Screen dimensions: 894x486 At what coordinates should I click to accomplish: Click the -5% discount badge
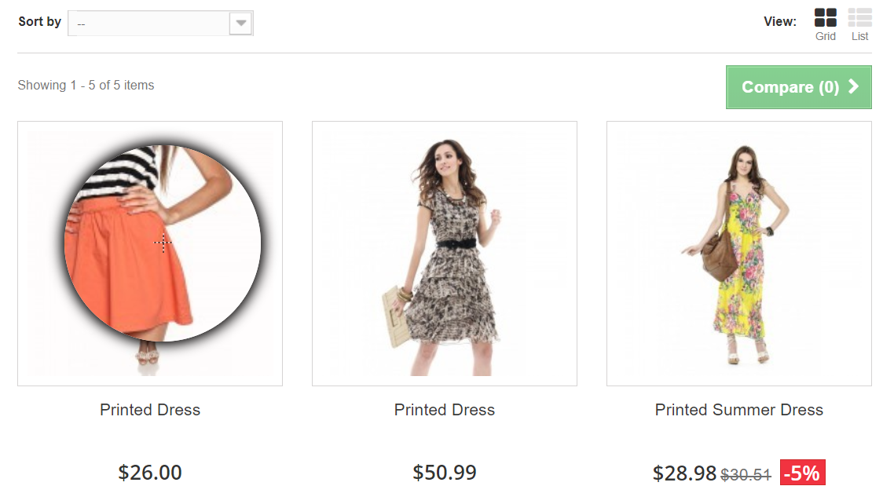[x=802, y=473]
